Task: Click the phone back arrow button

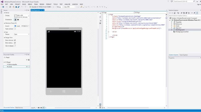Action: pyautogui.click(x=51, y=91)
